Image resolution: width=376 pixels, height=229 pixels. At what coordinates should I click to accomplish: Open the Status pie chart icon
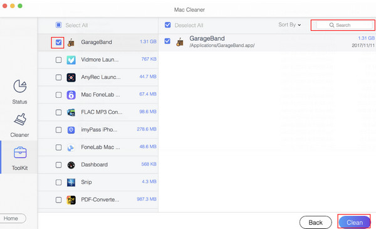[x=20, y=86]
